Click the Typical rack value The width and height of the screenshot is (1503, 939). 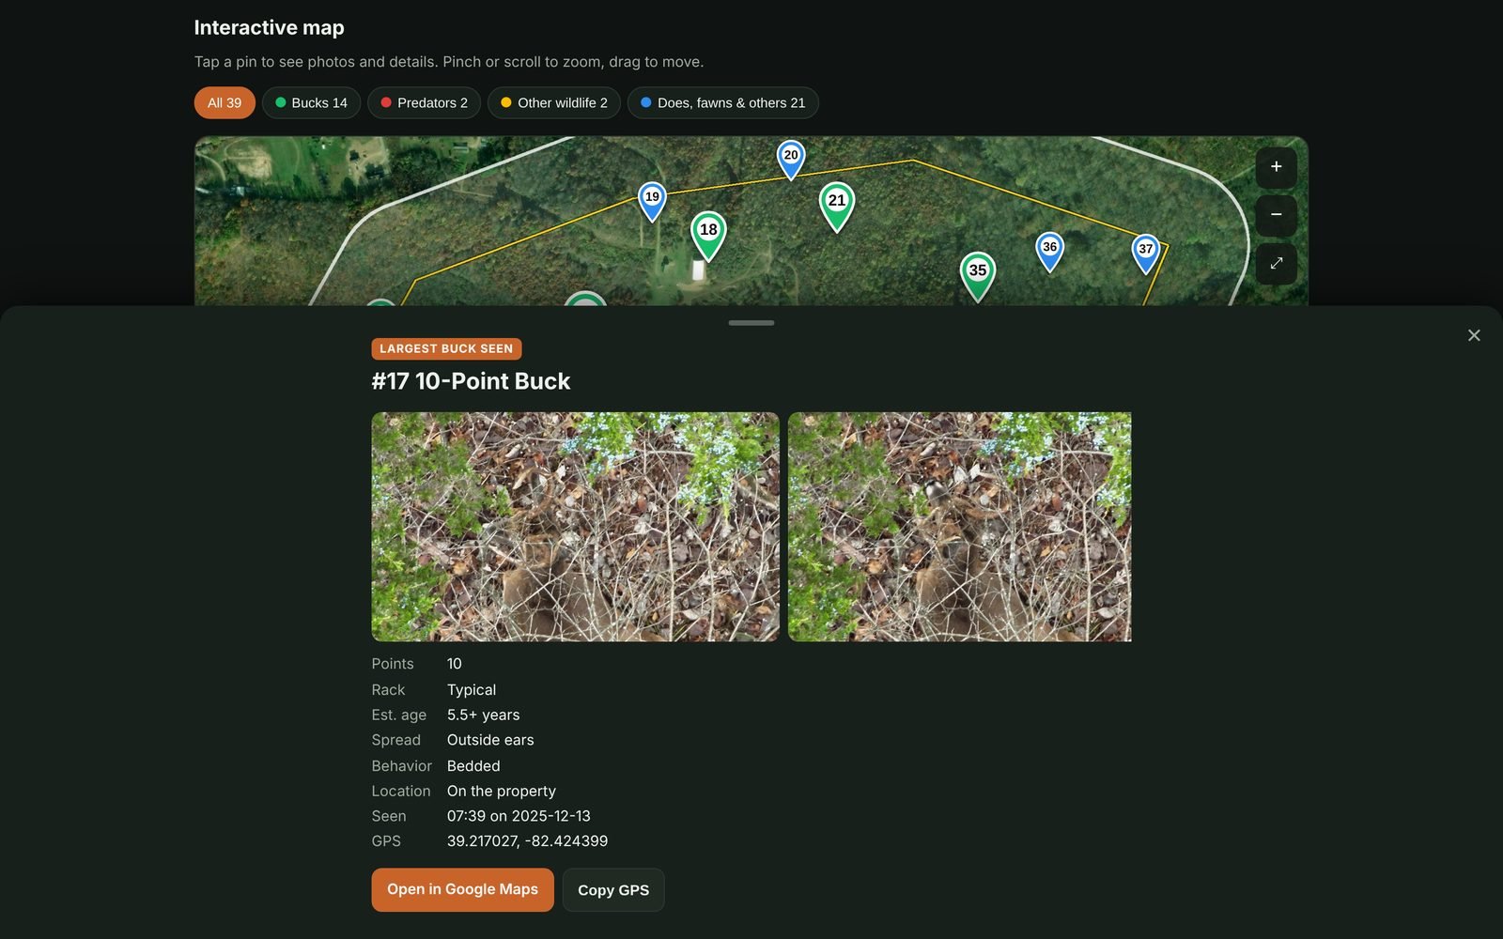click(472, 690)
